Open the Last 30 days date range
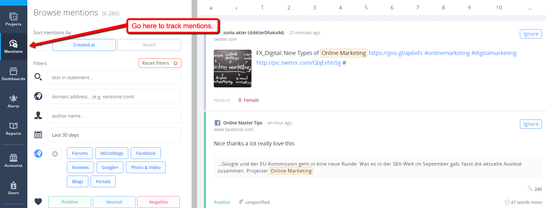 pyautogui.click(x=114, y=135)
